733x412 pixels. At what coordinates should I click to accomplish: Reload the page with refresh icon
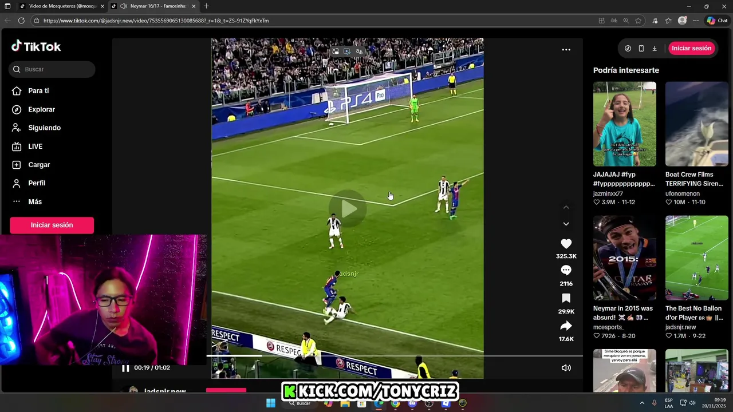[x=21, y=21]
